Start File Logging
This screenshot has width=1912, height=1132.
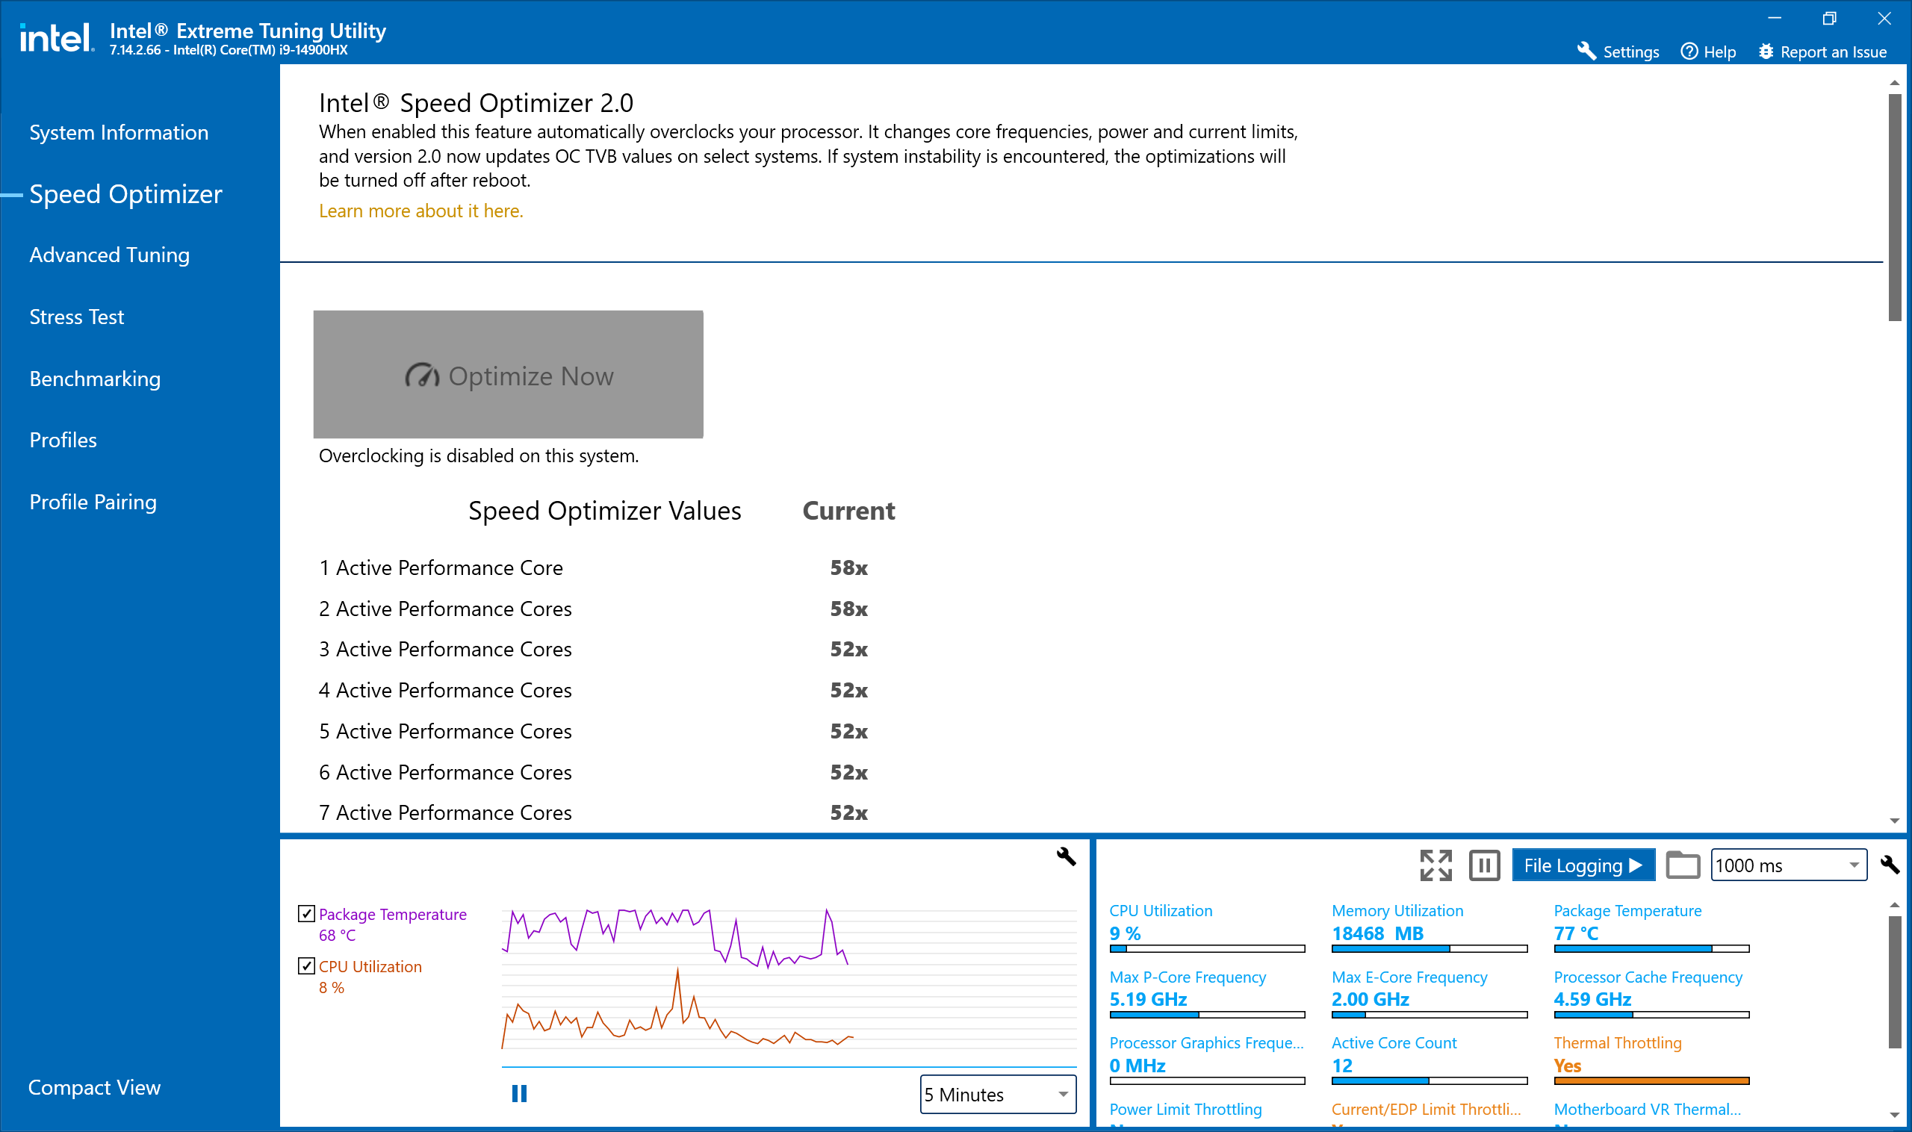(x=1583, y=865)
